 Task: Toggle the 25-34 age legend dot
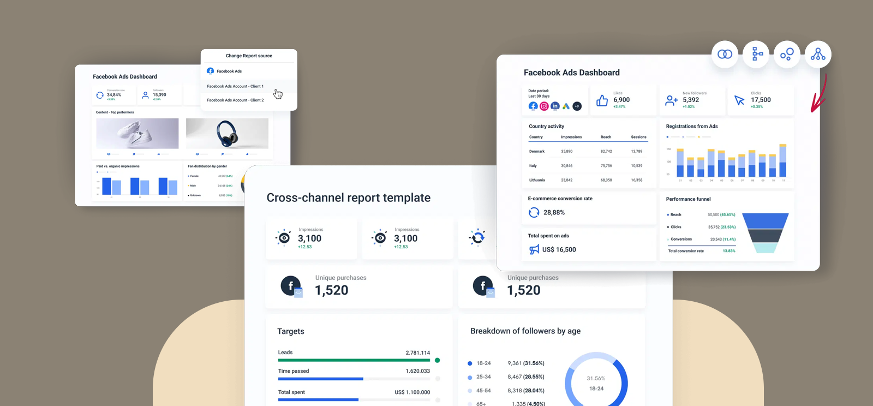click(x=470, y=377)
